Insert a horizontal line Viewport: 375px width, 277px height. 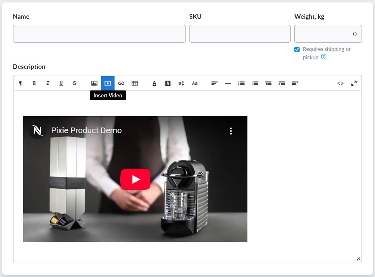pyautogui.click(x=228, y=83)
